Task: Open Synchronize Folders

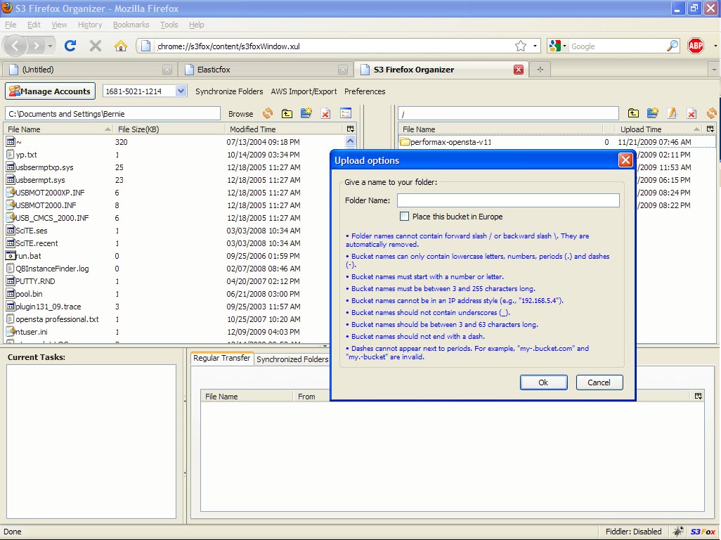Action: tap(229, 91)
